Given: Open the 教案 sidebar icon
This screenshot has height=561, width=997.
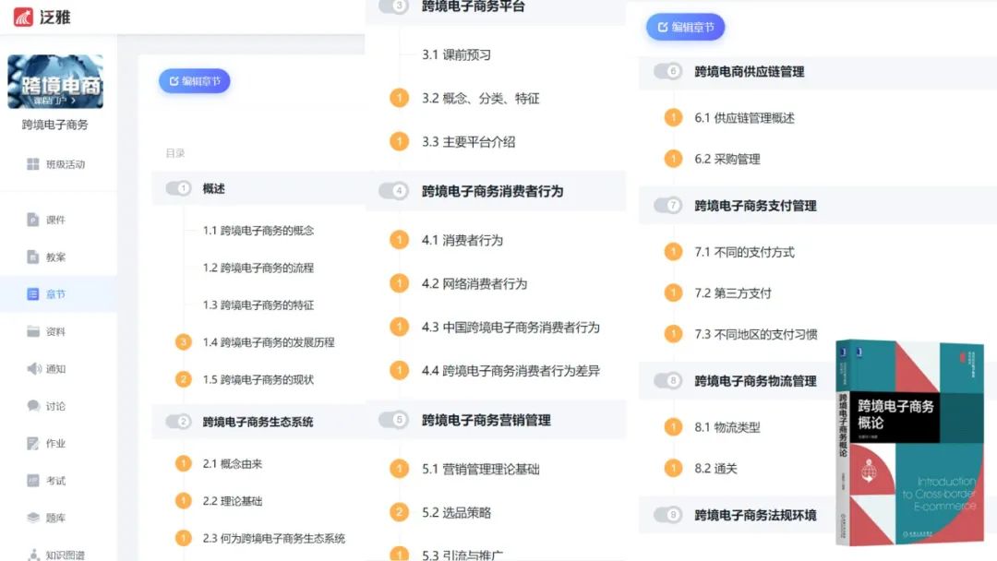Looking at the screenshot, I should tap(33, 257).
